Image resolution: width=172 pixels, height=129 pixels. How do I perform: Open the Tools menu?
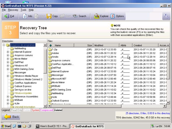23,10
